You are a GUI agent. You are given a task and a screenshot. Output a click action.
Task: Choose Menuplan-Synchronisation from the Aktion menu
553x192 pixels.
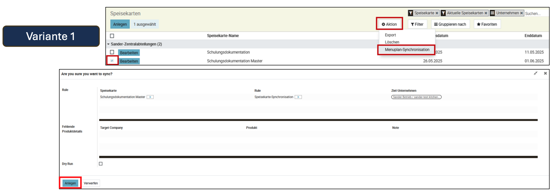click(x=407, y=50)
